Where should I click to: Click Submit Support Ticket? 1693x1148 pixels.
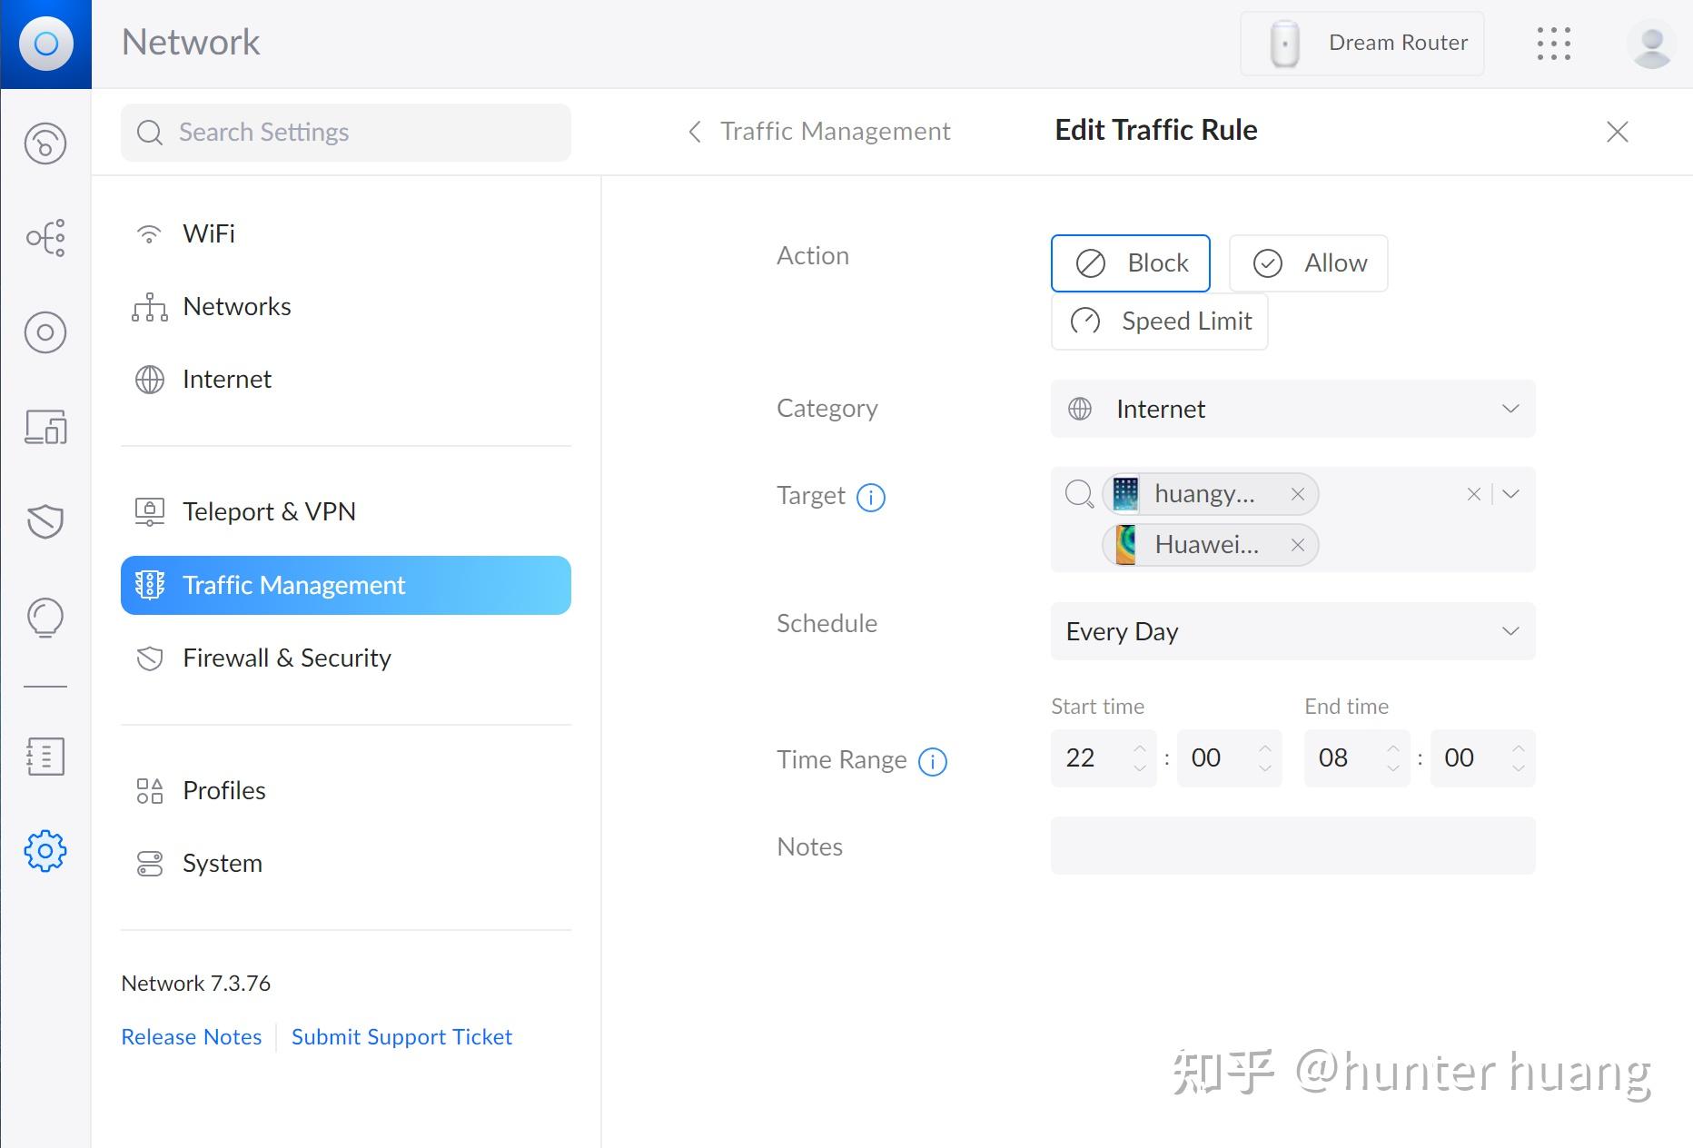(x=401, y=1036)
